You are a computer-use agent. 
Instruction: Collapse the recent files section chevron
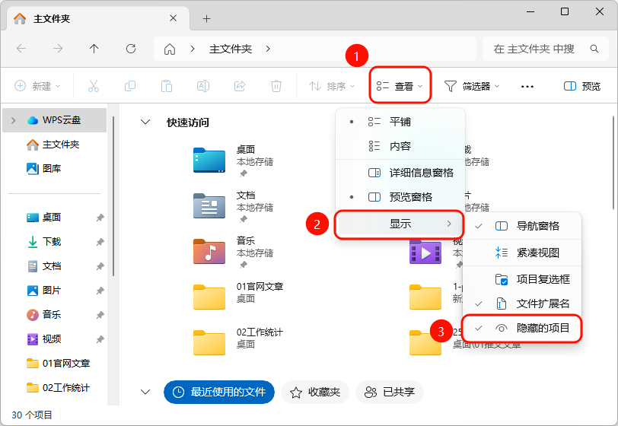145,392
